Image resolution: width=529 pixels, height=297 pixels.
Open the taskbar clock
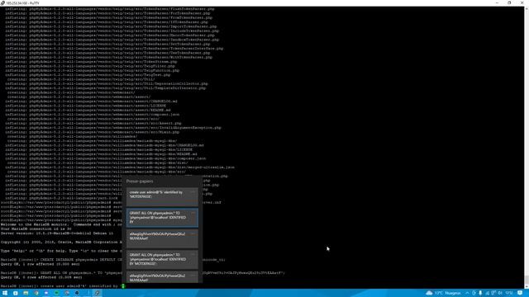pyautogui.click(x=509, y=293)
